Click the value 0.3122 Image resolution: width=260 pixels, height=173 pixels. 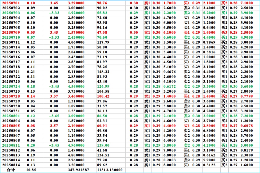[x=209, y=165]
